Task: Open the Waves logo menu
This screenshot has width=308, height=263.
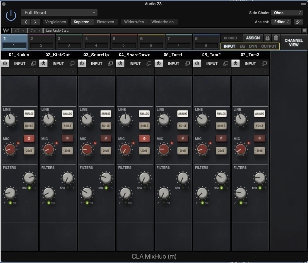Action: pyautogui.click(x=6, y=30)
